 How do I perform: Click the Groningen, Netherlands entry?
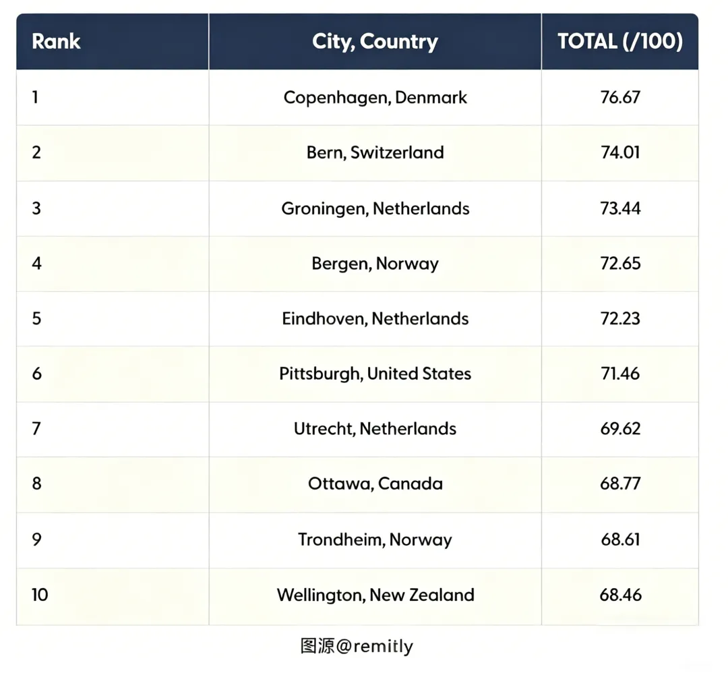tap(375, 208)
